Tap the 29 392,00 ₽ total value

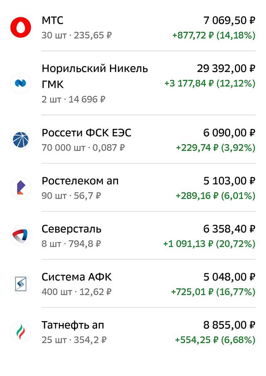coord(226,69)
